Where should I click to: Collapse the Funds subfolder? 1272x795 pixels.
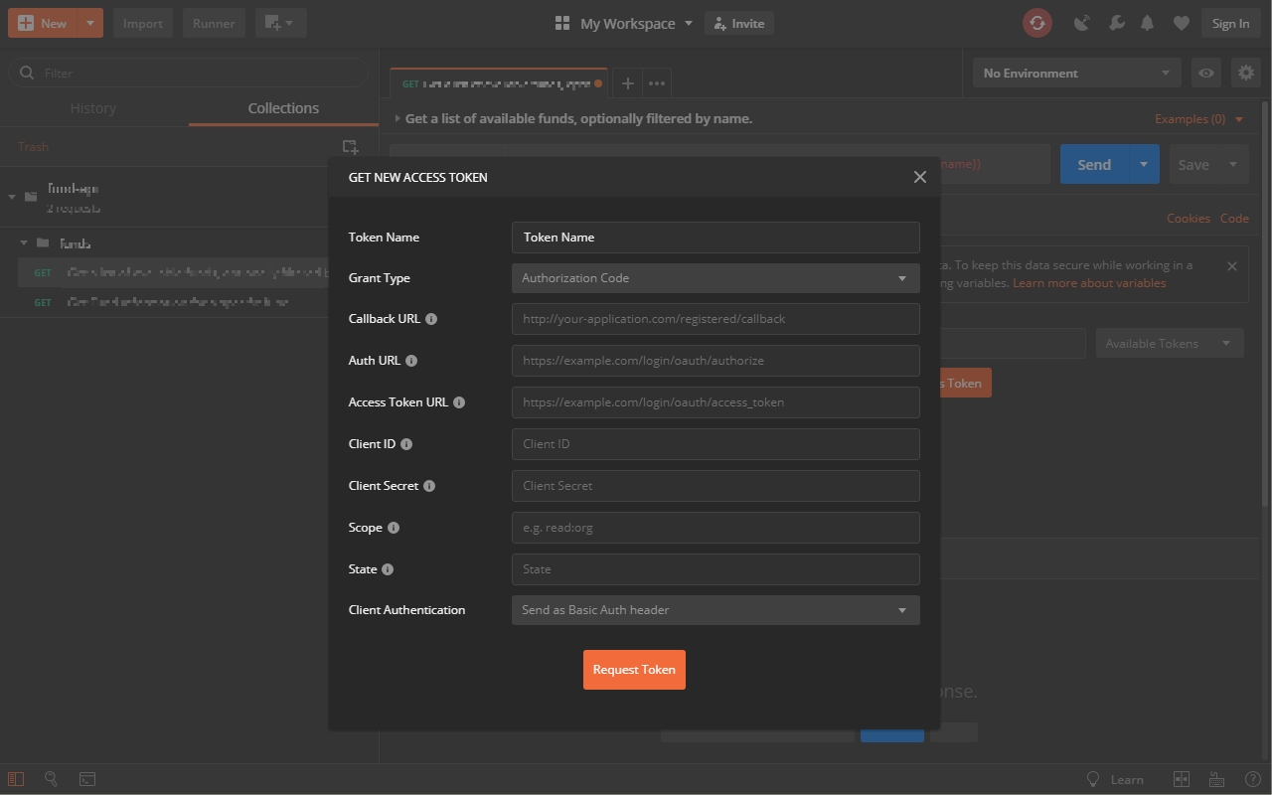(x=24, y=242)
